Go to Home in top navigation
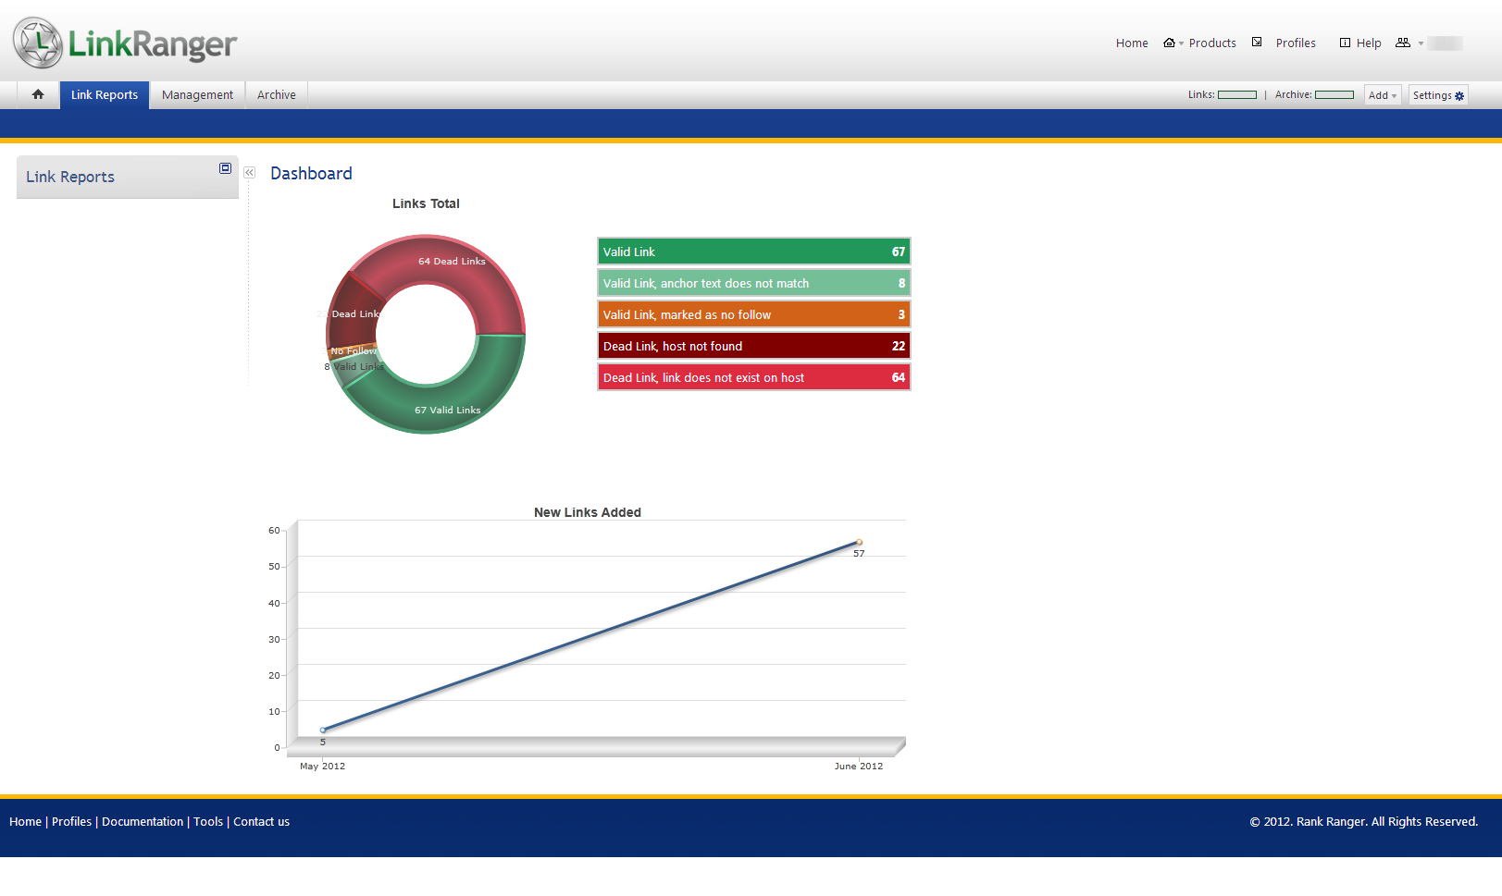This screenshot has height=896, width=1502. point(1132,43)
